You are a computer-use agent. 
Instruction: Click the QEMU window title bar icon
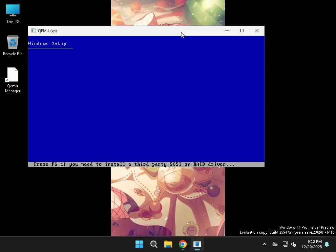point(33,31)
